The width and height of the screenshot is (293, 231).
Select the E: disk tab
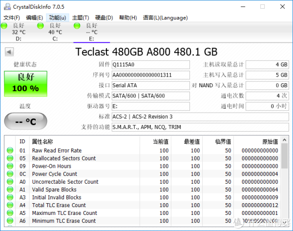point(92,32)
